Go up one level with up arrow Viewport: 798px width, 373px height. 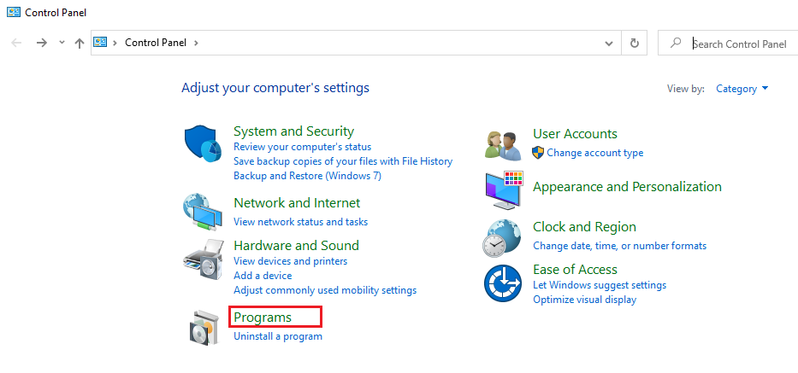[x=79, y=43]
